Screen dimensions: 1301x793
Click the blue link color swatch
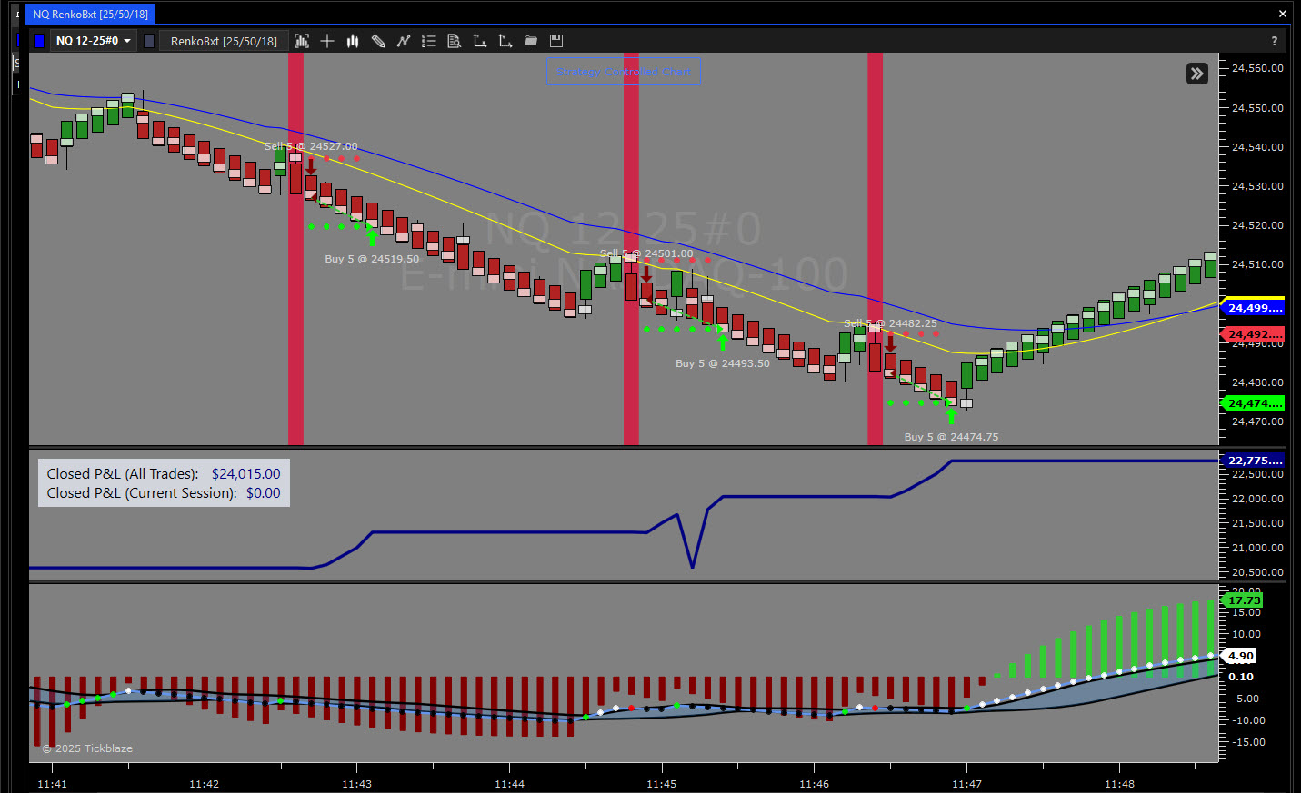click(x=39, y=41)
